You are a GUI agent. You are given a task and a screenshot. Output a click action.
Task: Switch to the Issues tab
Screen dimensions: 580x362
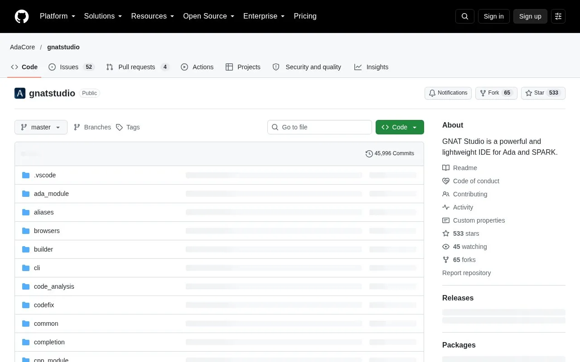[x=71, y=67]
